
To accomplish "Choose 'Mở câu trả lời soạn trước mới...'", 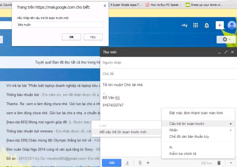I will click(x=126, y=132).
